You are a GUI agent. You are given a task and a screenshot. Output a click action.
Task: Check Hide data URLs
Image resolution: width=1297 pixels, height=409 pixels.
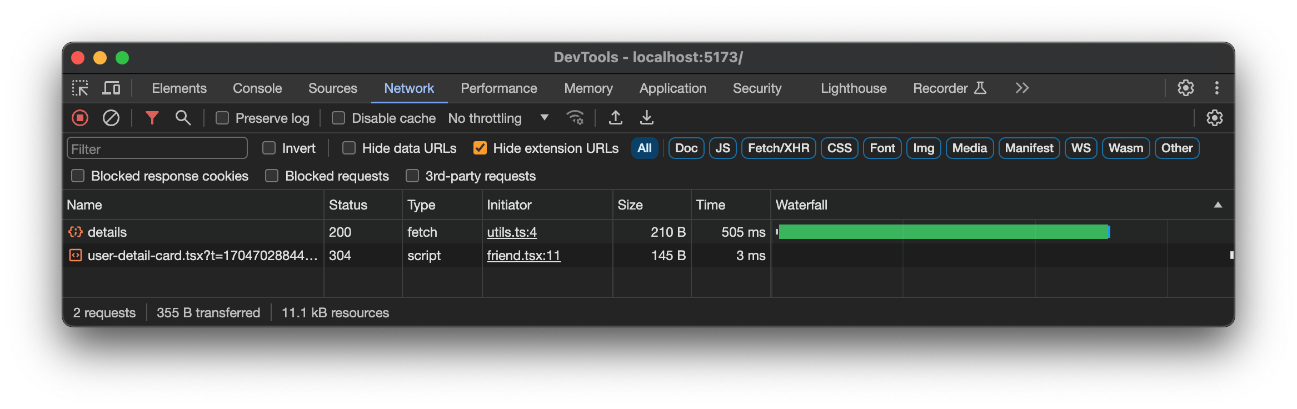click(349, 148)
